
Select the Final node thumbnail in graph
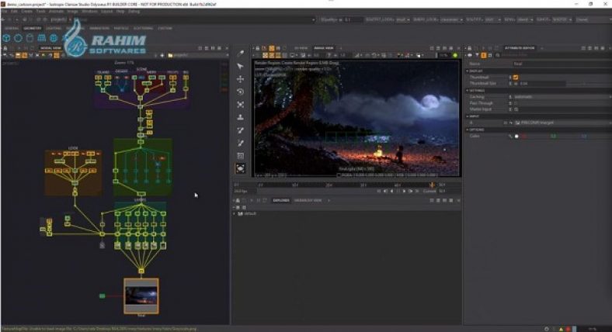[141, 295]
